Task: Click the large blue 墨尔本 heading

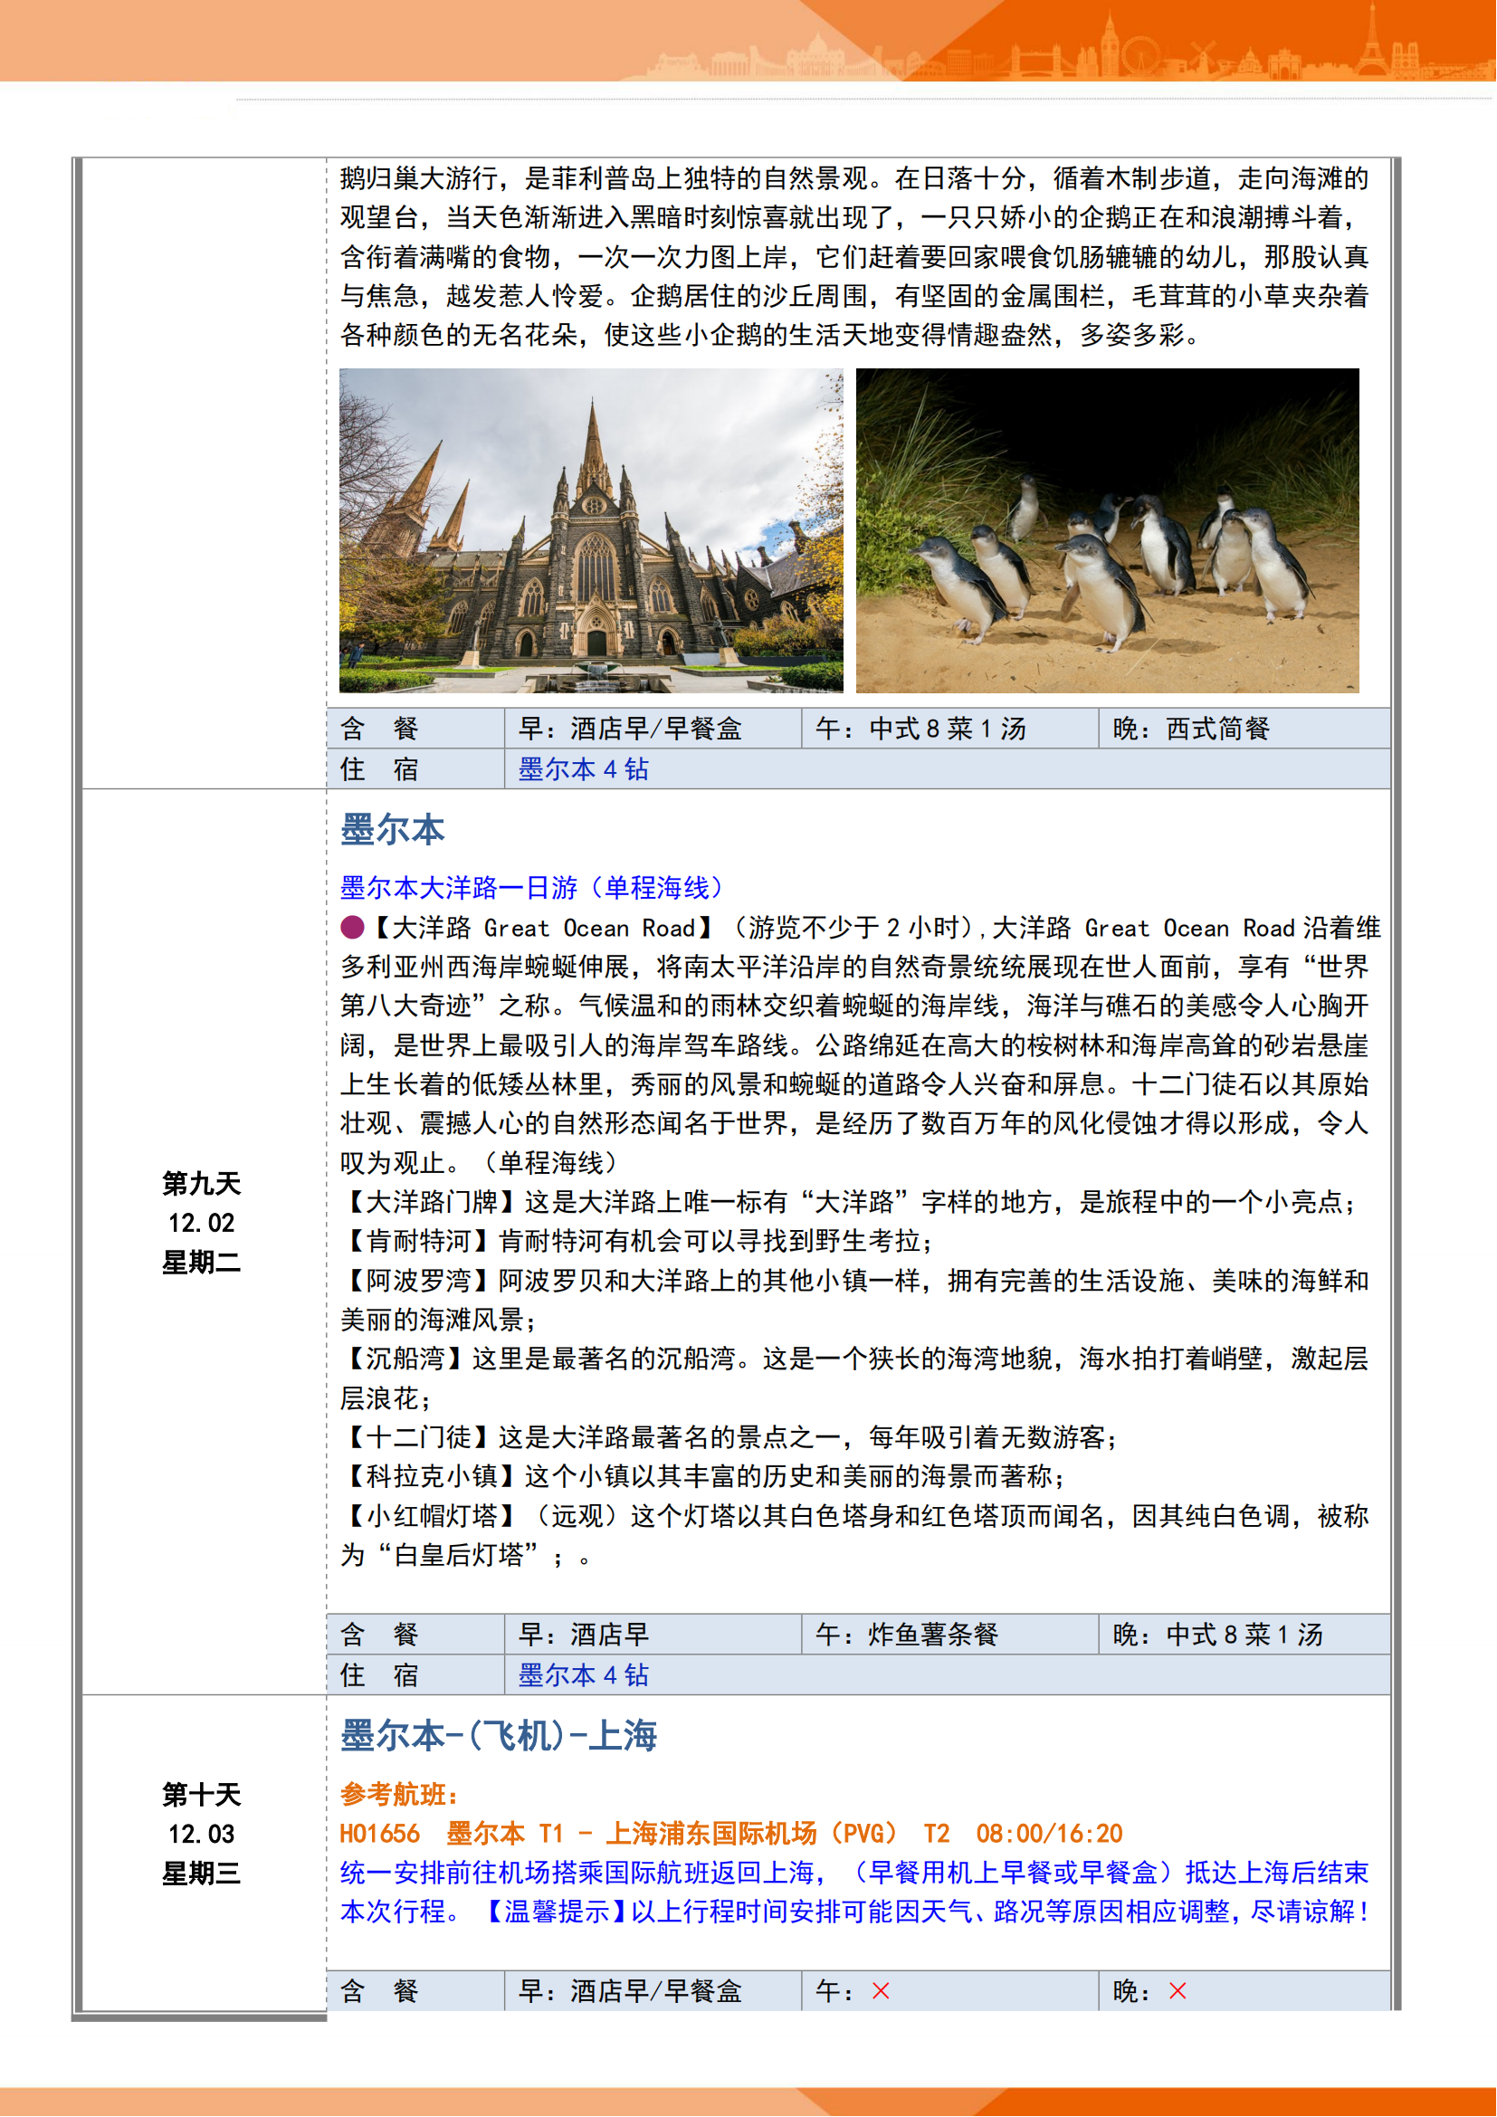Action: coord(393,829)
